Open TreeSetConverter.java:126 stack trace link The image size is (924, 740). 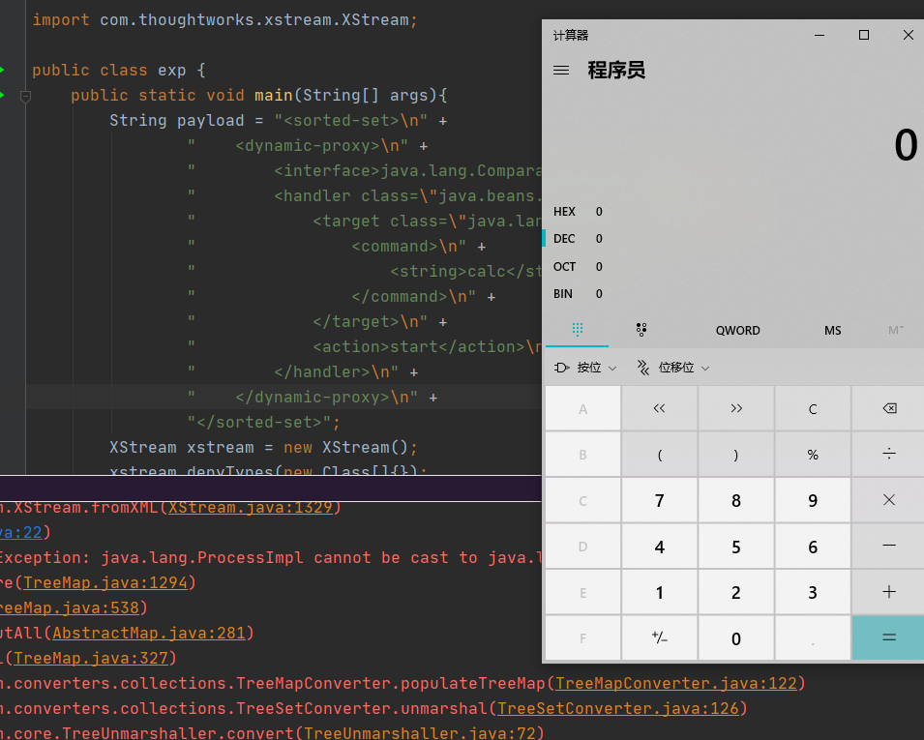(618, 708)
